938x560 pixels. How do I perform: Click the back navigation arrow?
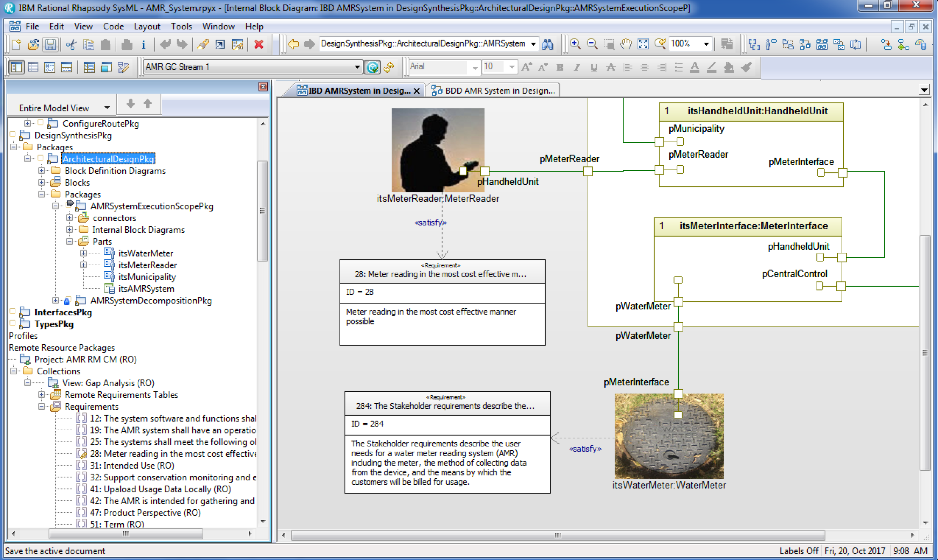click(294, 44)
